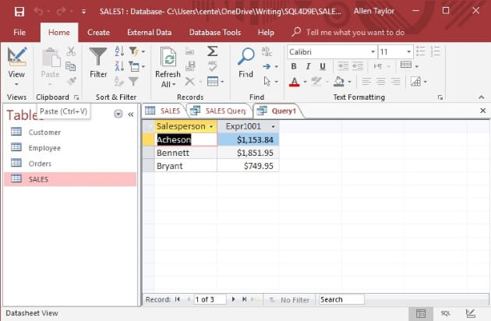Screen dimensions: 491x321
Task: Sort ascending with the A-Z icon
Action: pyautogui.click(x=120, y=51)
